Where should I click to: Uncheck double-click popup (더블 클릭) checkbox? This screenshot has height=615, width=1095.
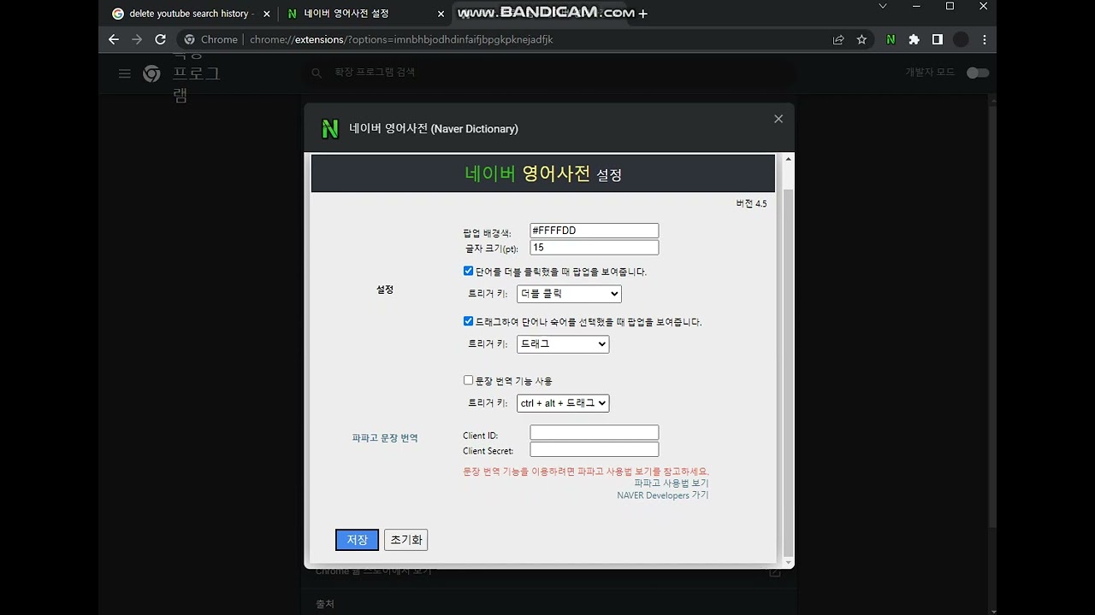[x=468, y=271]
